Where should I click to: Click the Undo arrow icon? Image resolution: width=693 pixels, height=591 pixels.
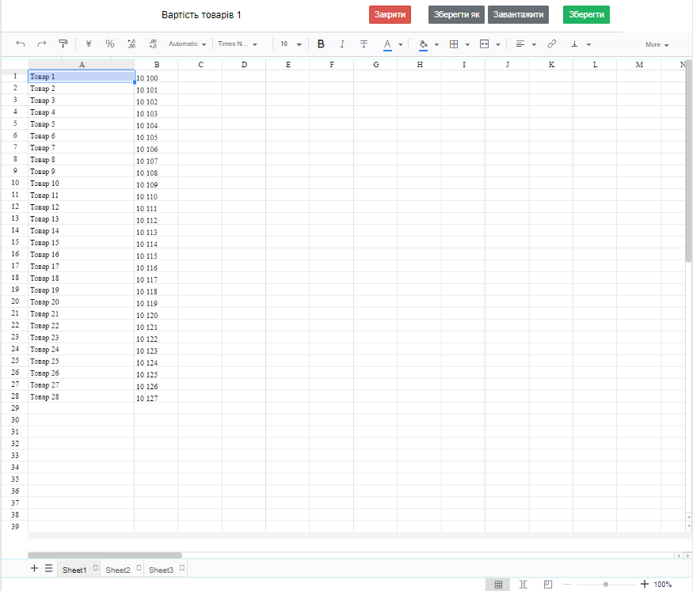coord(21,44)
